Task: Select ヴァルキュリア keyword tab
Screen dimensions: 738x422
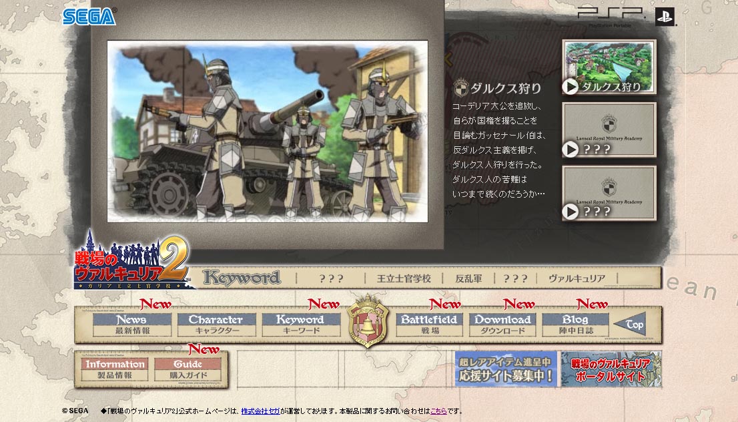Action: pyautogui.click(x=577, y=278)
